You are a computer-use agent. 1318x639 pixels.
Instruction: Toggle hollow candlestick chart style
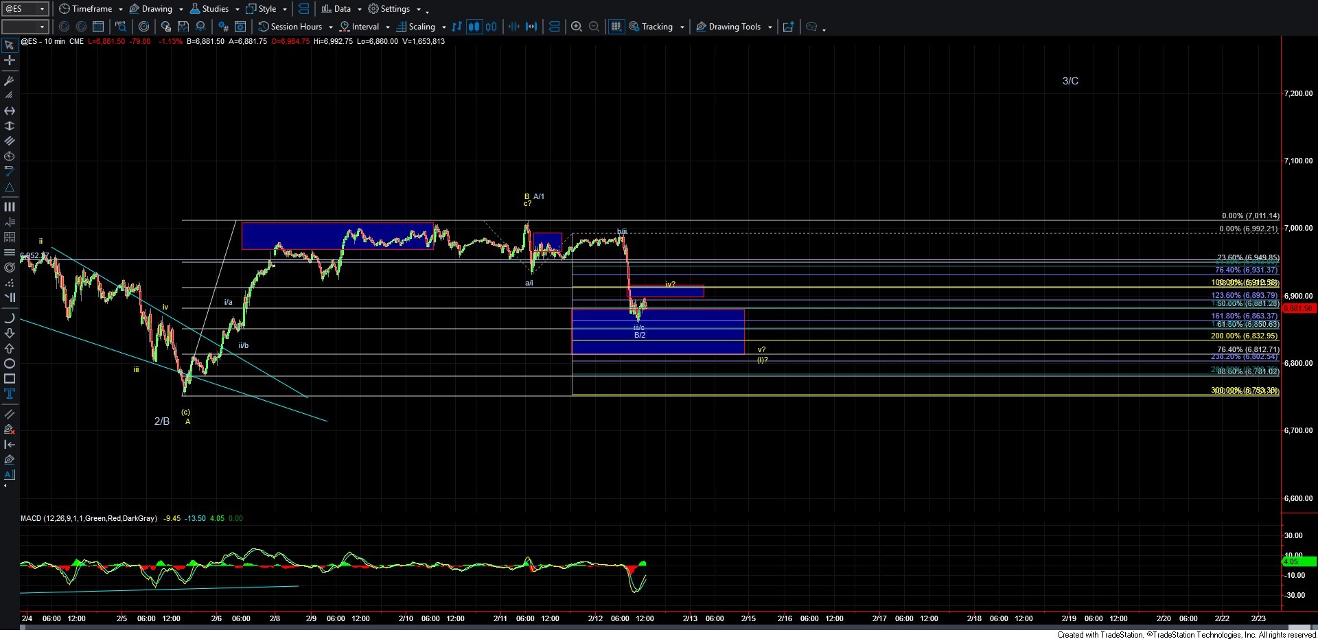click(491, 27)
